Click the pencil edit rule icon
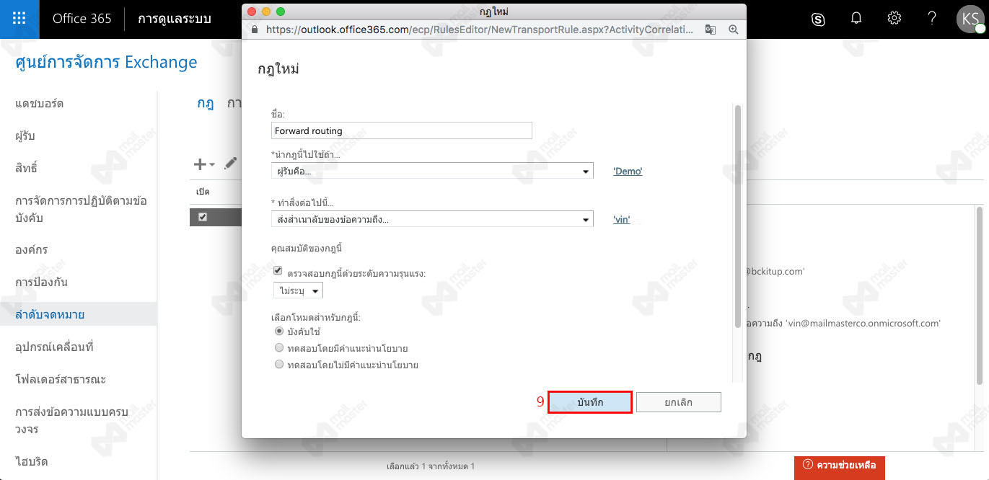Viewport: 989px width, 480px height. 230,164
